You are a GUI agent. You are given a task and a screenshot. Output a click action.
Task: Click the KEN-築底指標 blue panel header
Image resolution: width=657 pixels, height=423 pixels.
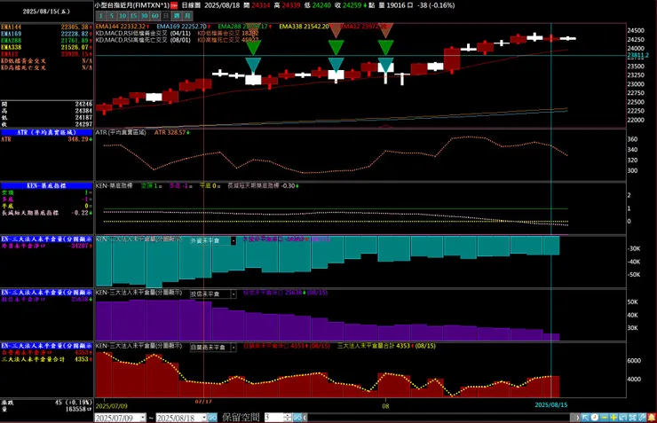coord(46,185)
